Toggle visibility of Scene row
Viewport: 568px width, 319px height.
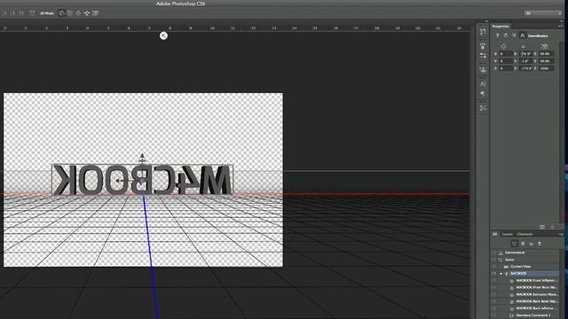493,260
